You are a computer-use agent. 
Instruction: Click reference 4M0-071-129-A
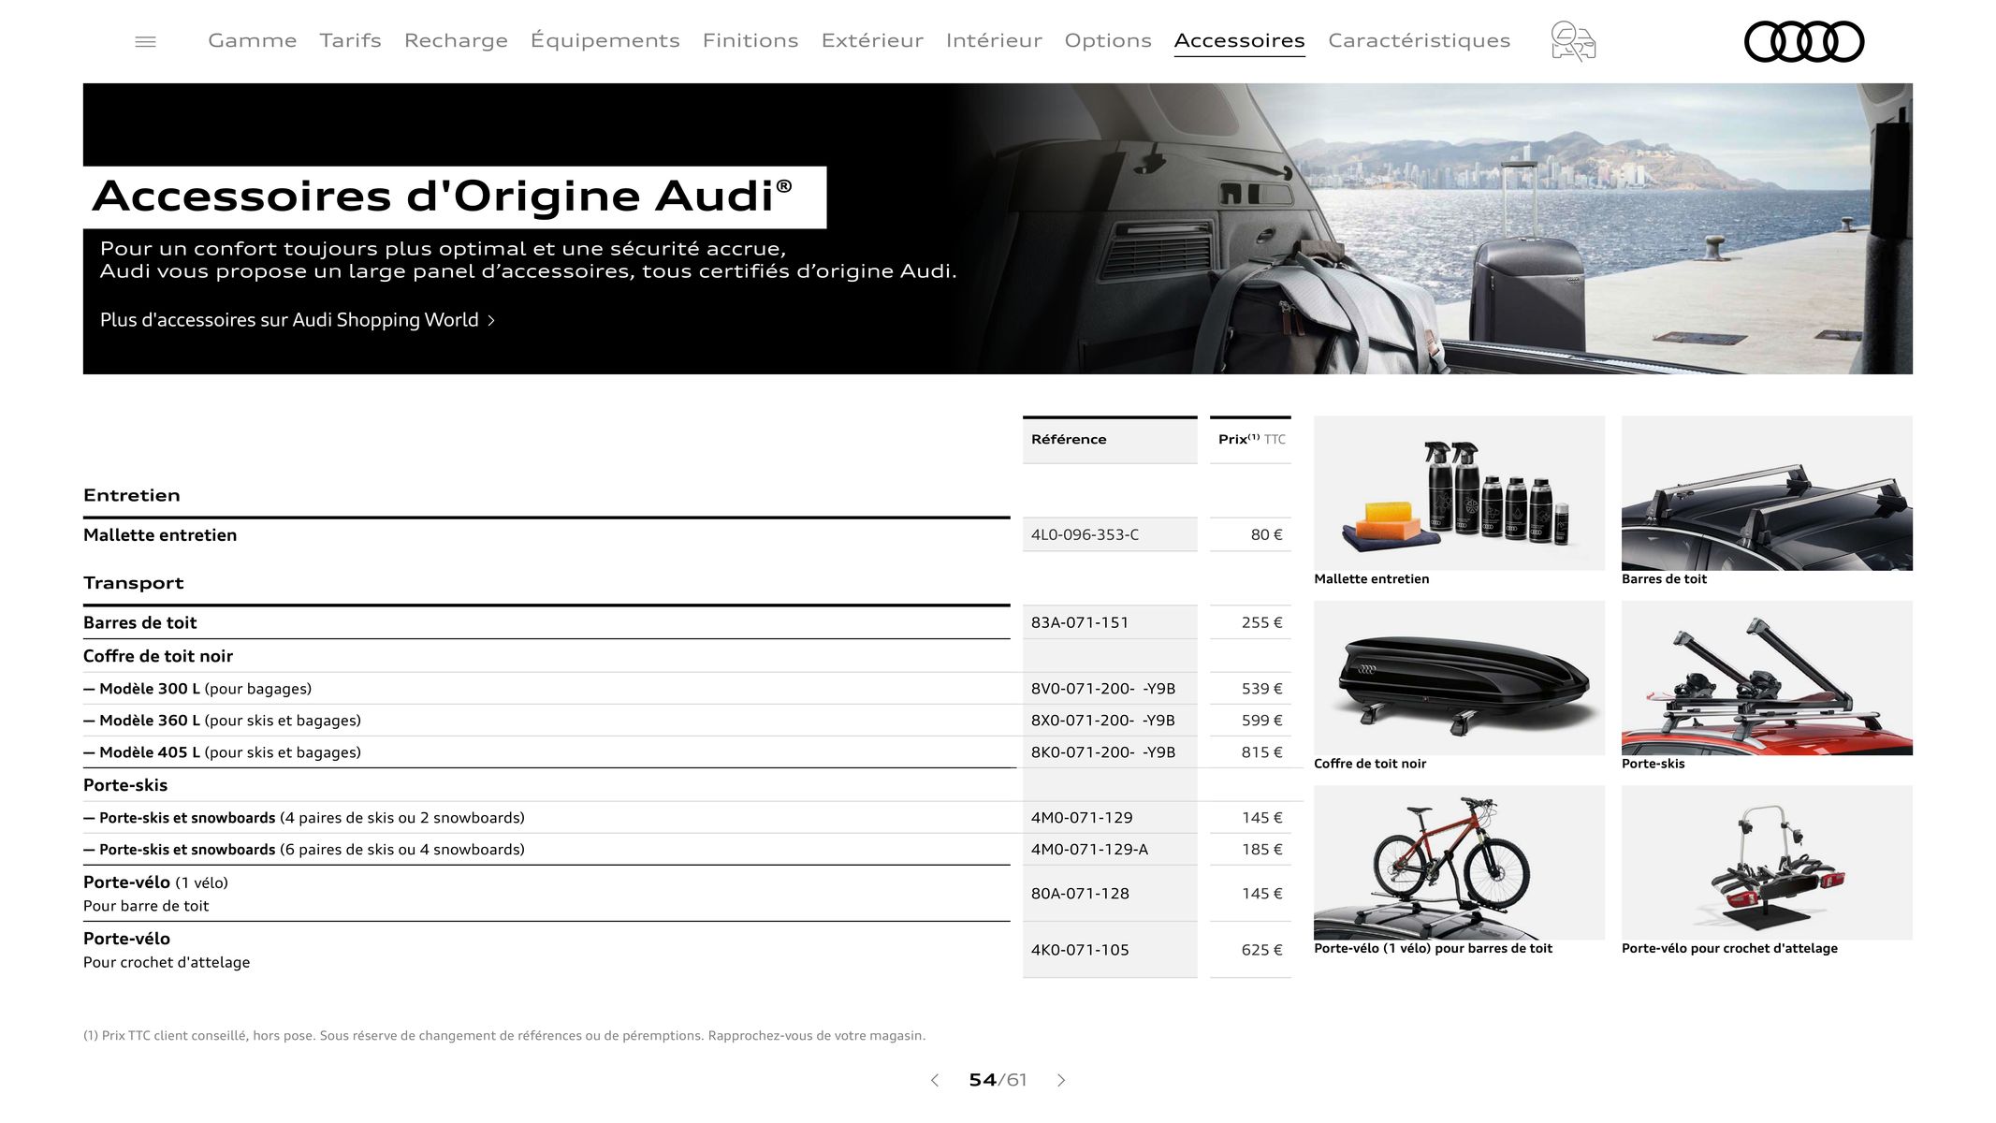(x=1089, y=850)
